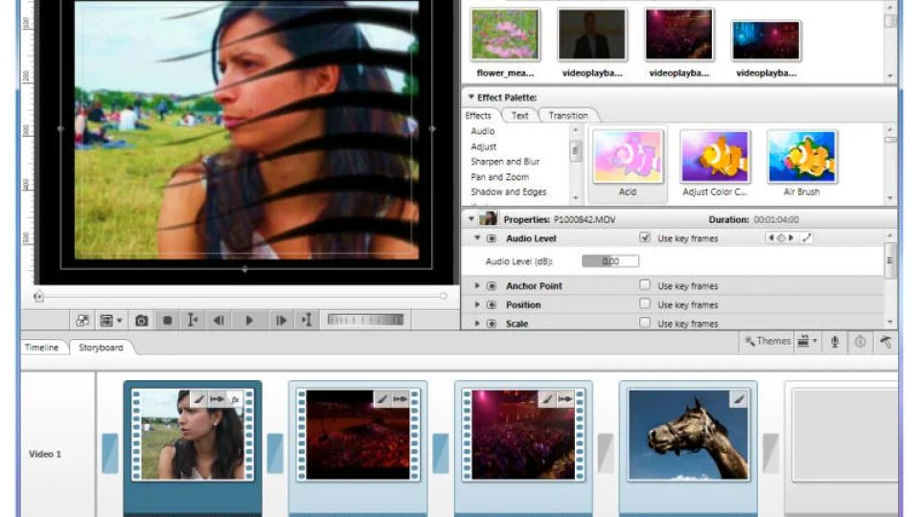The width and height of the screenshot is (920, 517).
Task: Click the fx icon on the woman clip
Action: pos(235,399)
